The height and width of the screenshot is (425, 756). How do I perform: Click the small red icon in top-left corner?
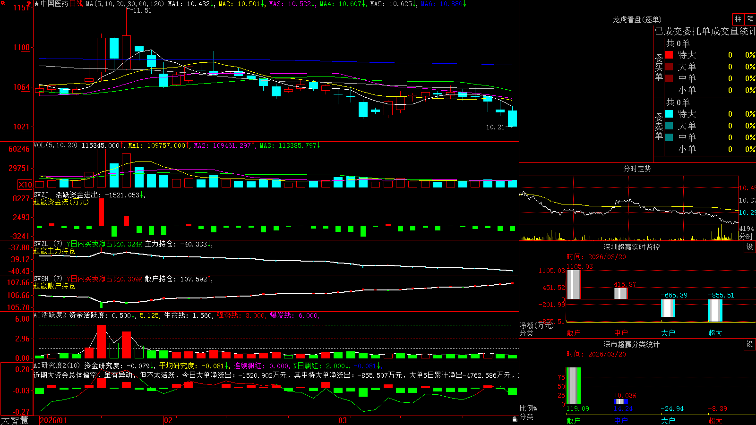pyautogui.click(x=3, y=3)
